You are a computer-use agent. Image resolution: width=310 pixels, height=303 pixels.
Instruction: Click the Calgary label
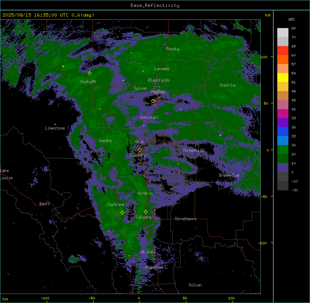pyautogui.click(x=144, y=217)
